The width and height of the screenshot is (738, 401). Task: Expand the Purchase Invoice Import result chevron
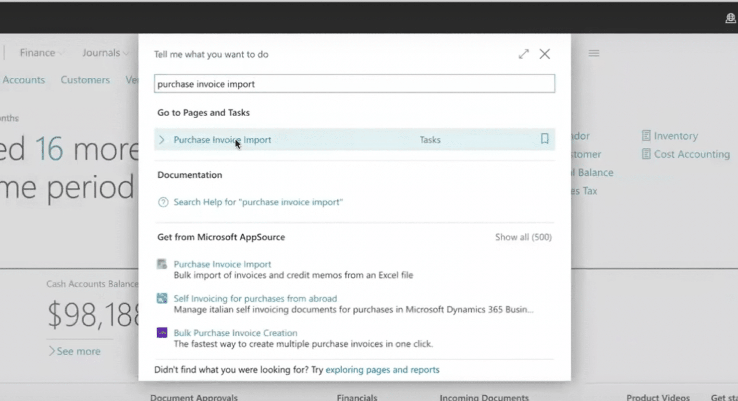click(x=161, y=139)
